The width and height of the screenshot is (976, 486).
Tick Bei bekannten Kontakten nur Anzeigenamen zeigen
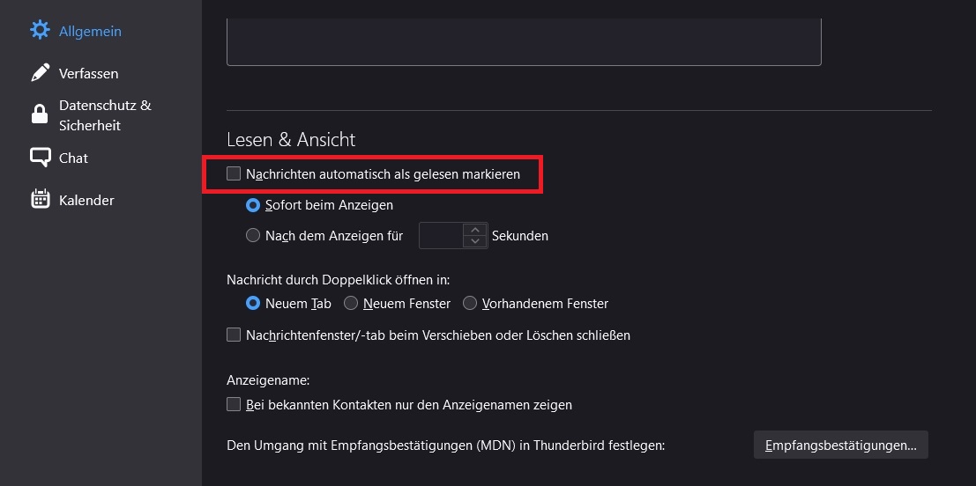[x=234, y=405]
